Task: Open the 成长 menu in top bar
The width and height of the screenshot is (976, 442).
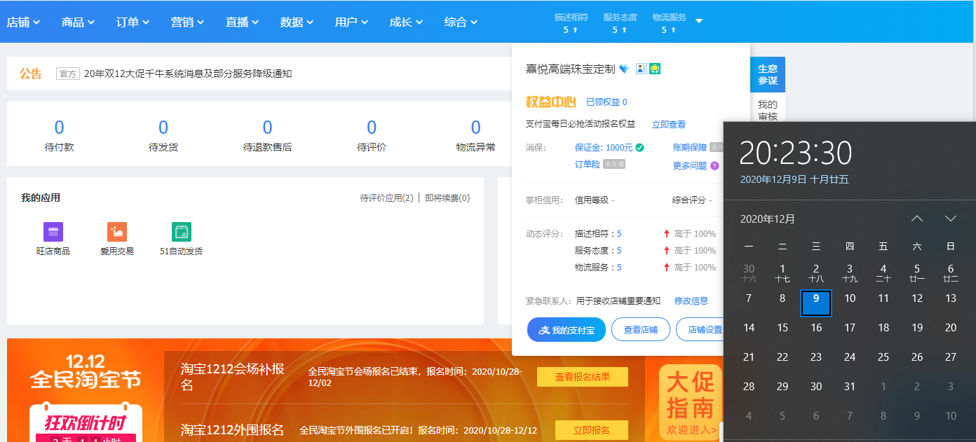Action: coord(406,22)
